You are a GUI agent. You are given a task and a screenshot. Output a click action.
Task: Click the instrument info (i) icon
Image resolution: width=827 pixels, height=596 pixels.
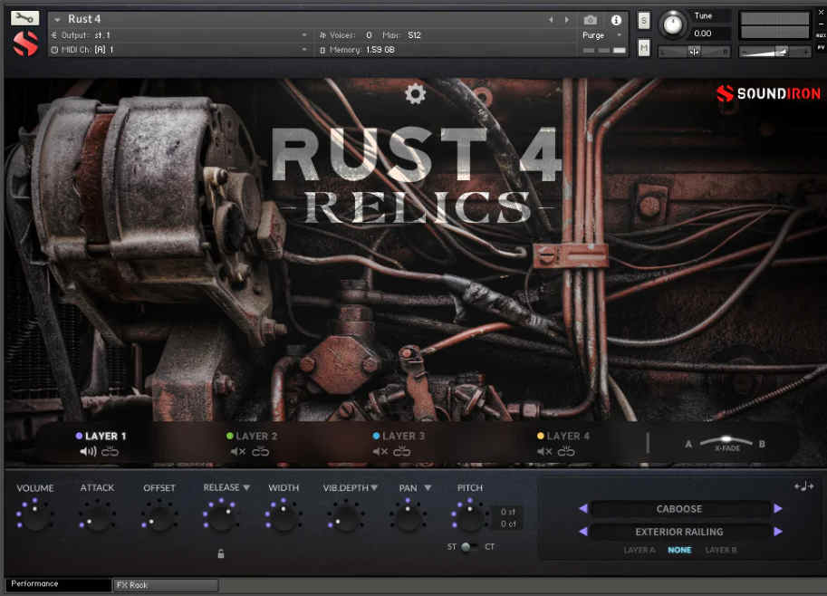pos(617,19)
